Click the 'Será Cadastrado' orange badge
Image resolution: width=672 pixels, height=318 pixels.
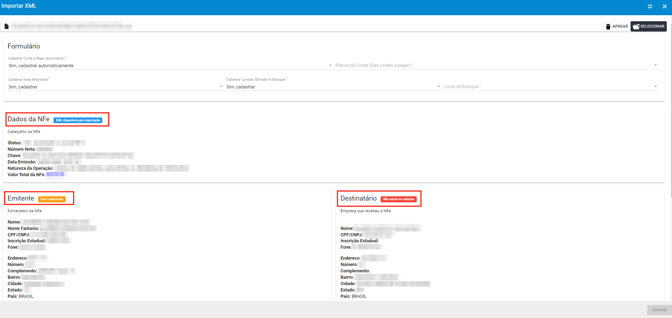click(52, 199)
